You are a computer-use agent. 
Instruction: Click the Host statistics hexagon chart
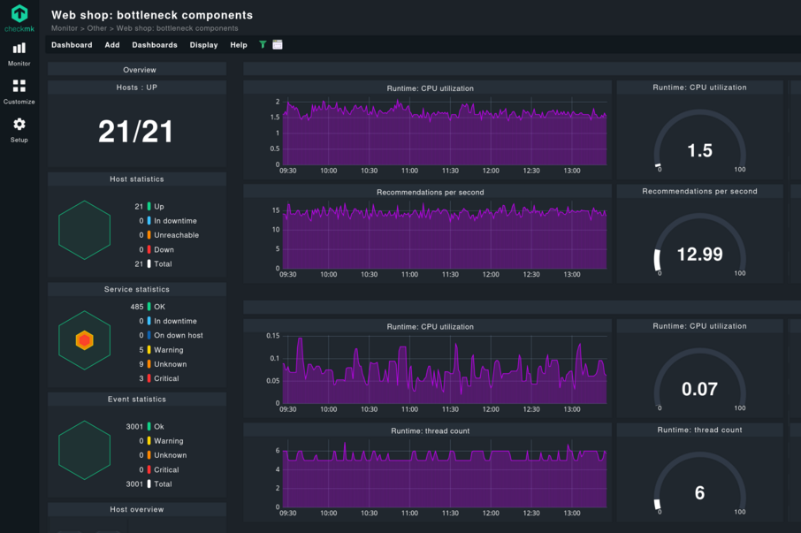(84, 230)
